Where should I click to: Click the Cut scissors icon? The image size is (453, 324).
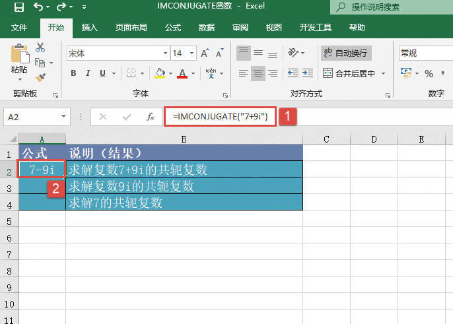click(x=40, y=48)
